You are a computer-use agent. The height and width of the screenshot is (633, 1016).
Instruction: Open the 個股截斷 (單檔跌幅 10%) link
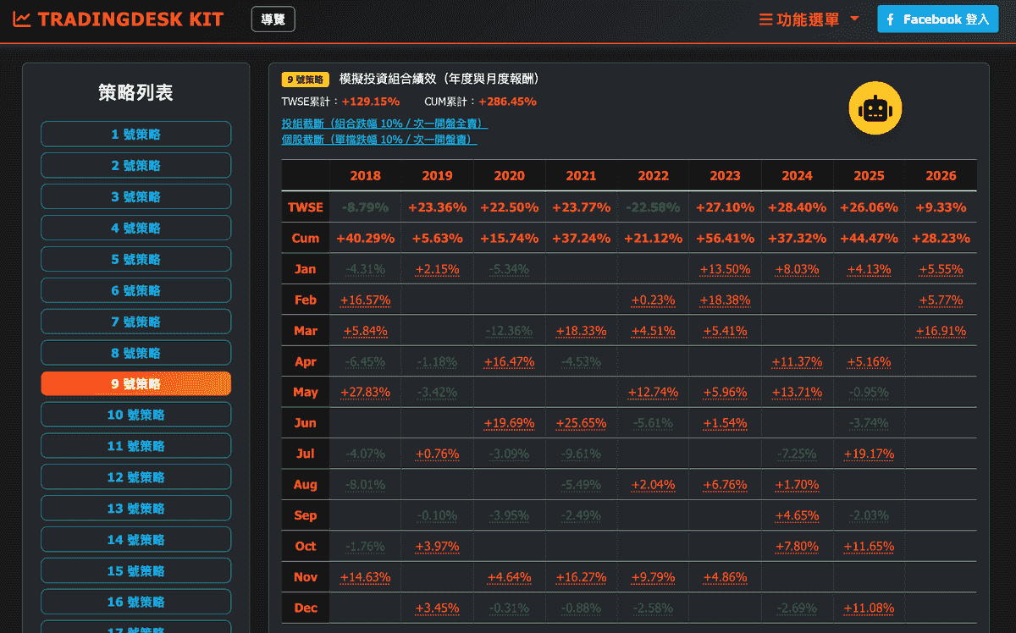(379, 139)
